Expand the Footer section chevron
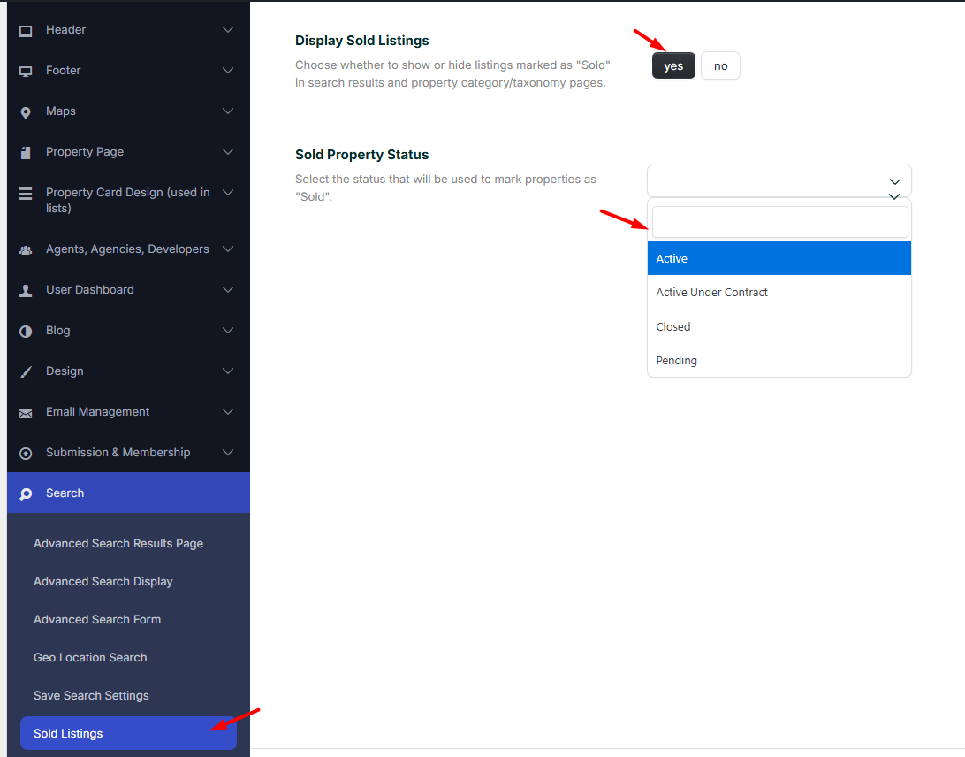This screenshot has height=757, width=965. (x=228, y=71)
